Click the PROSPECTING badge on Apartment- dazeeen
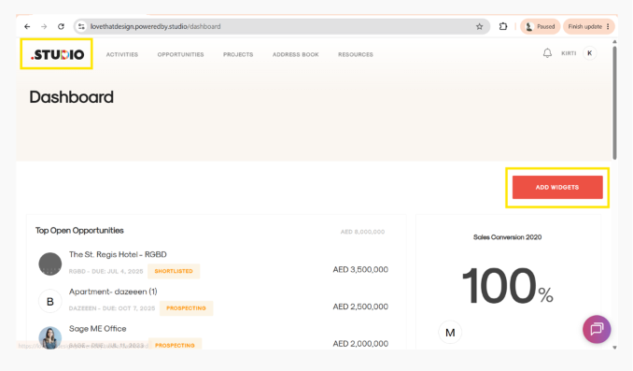Image resolution: width=633 pixels, height=371 pixels. [x=186, y=308]
